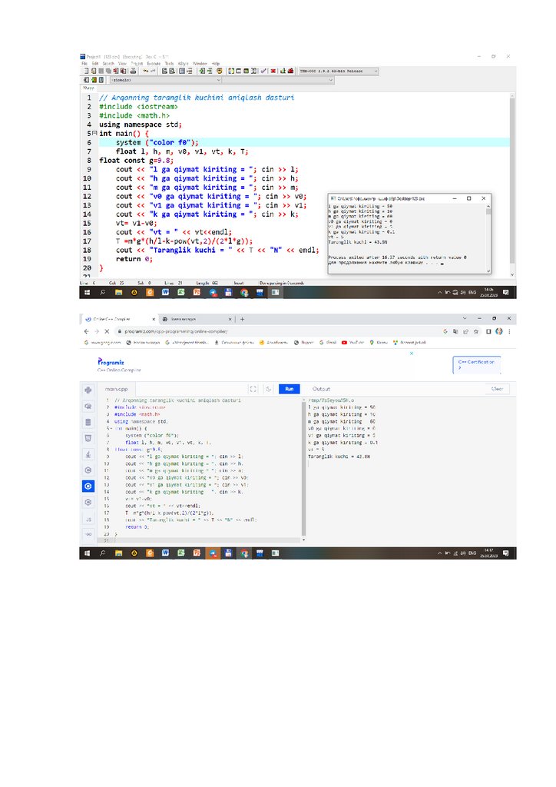Select the Java language icon in sidebar
556x787 pixels.
click(88, 453)
